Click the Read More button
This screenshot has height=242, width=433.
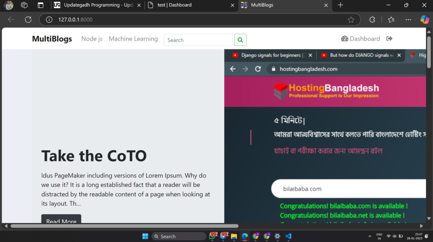61,219
